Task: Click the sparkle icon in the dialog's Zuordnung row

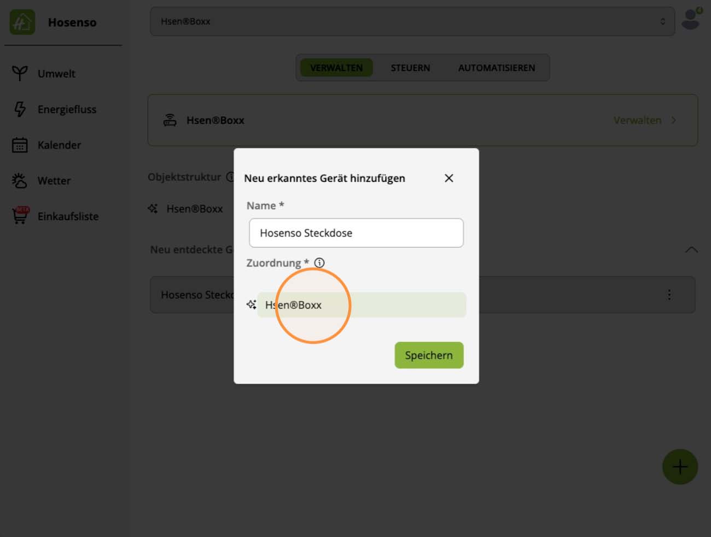Action: 251,305
